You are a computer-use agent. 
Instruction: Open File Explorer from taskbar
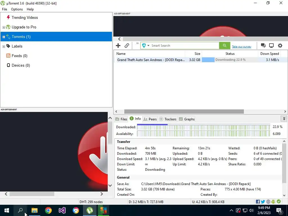[x=34, y=210]
